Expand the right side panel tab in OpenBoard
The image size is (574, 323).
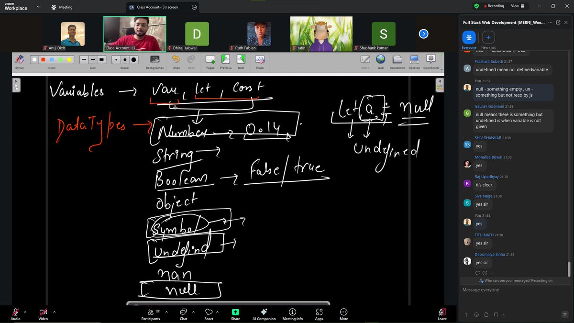tap(440, 85)
